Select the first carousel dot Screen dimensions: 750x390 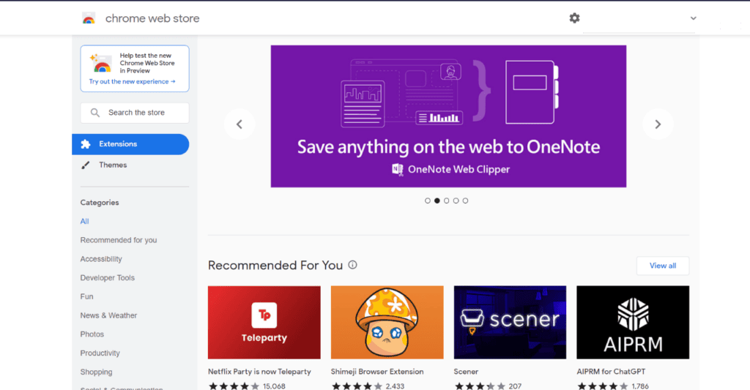(x=428, y=200)
